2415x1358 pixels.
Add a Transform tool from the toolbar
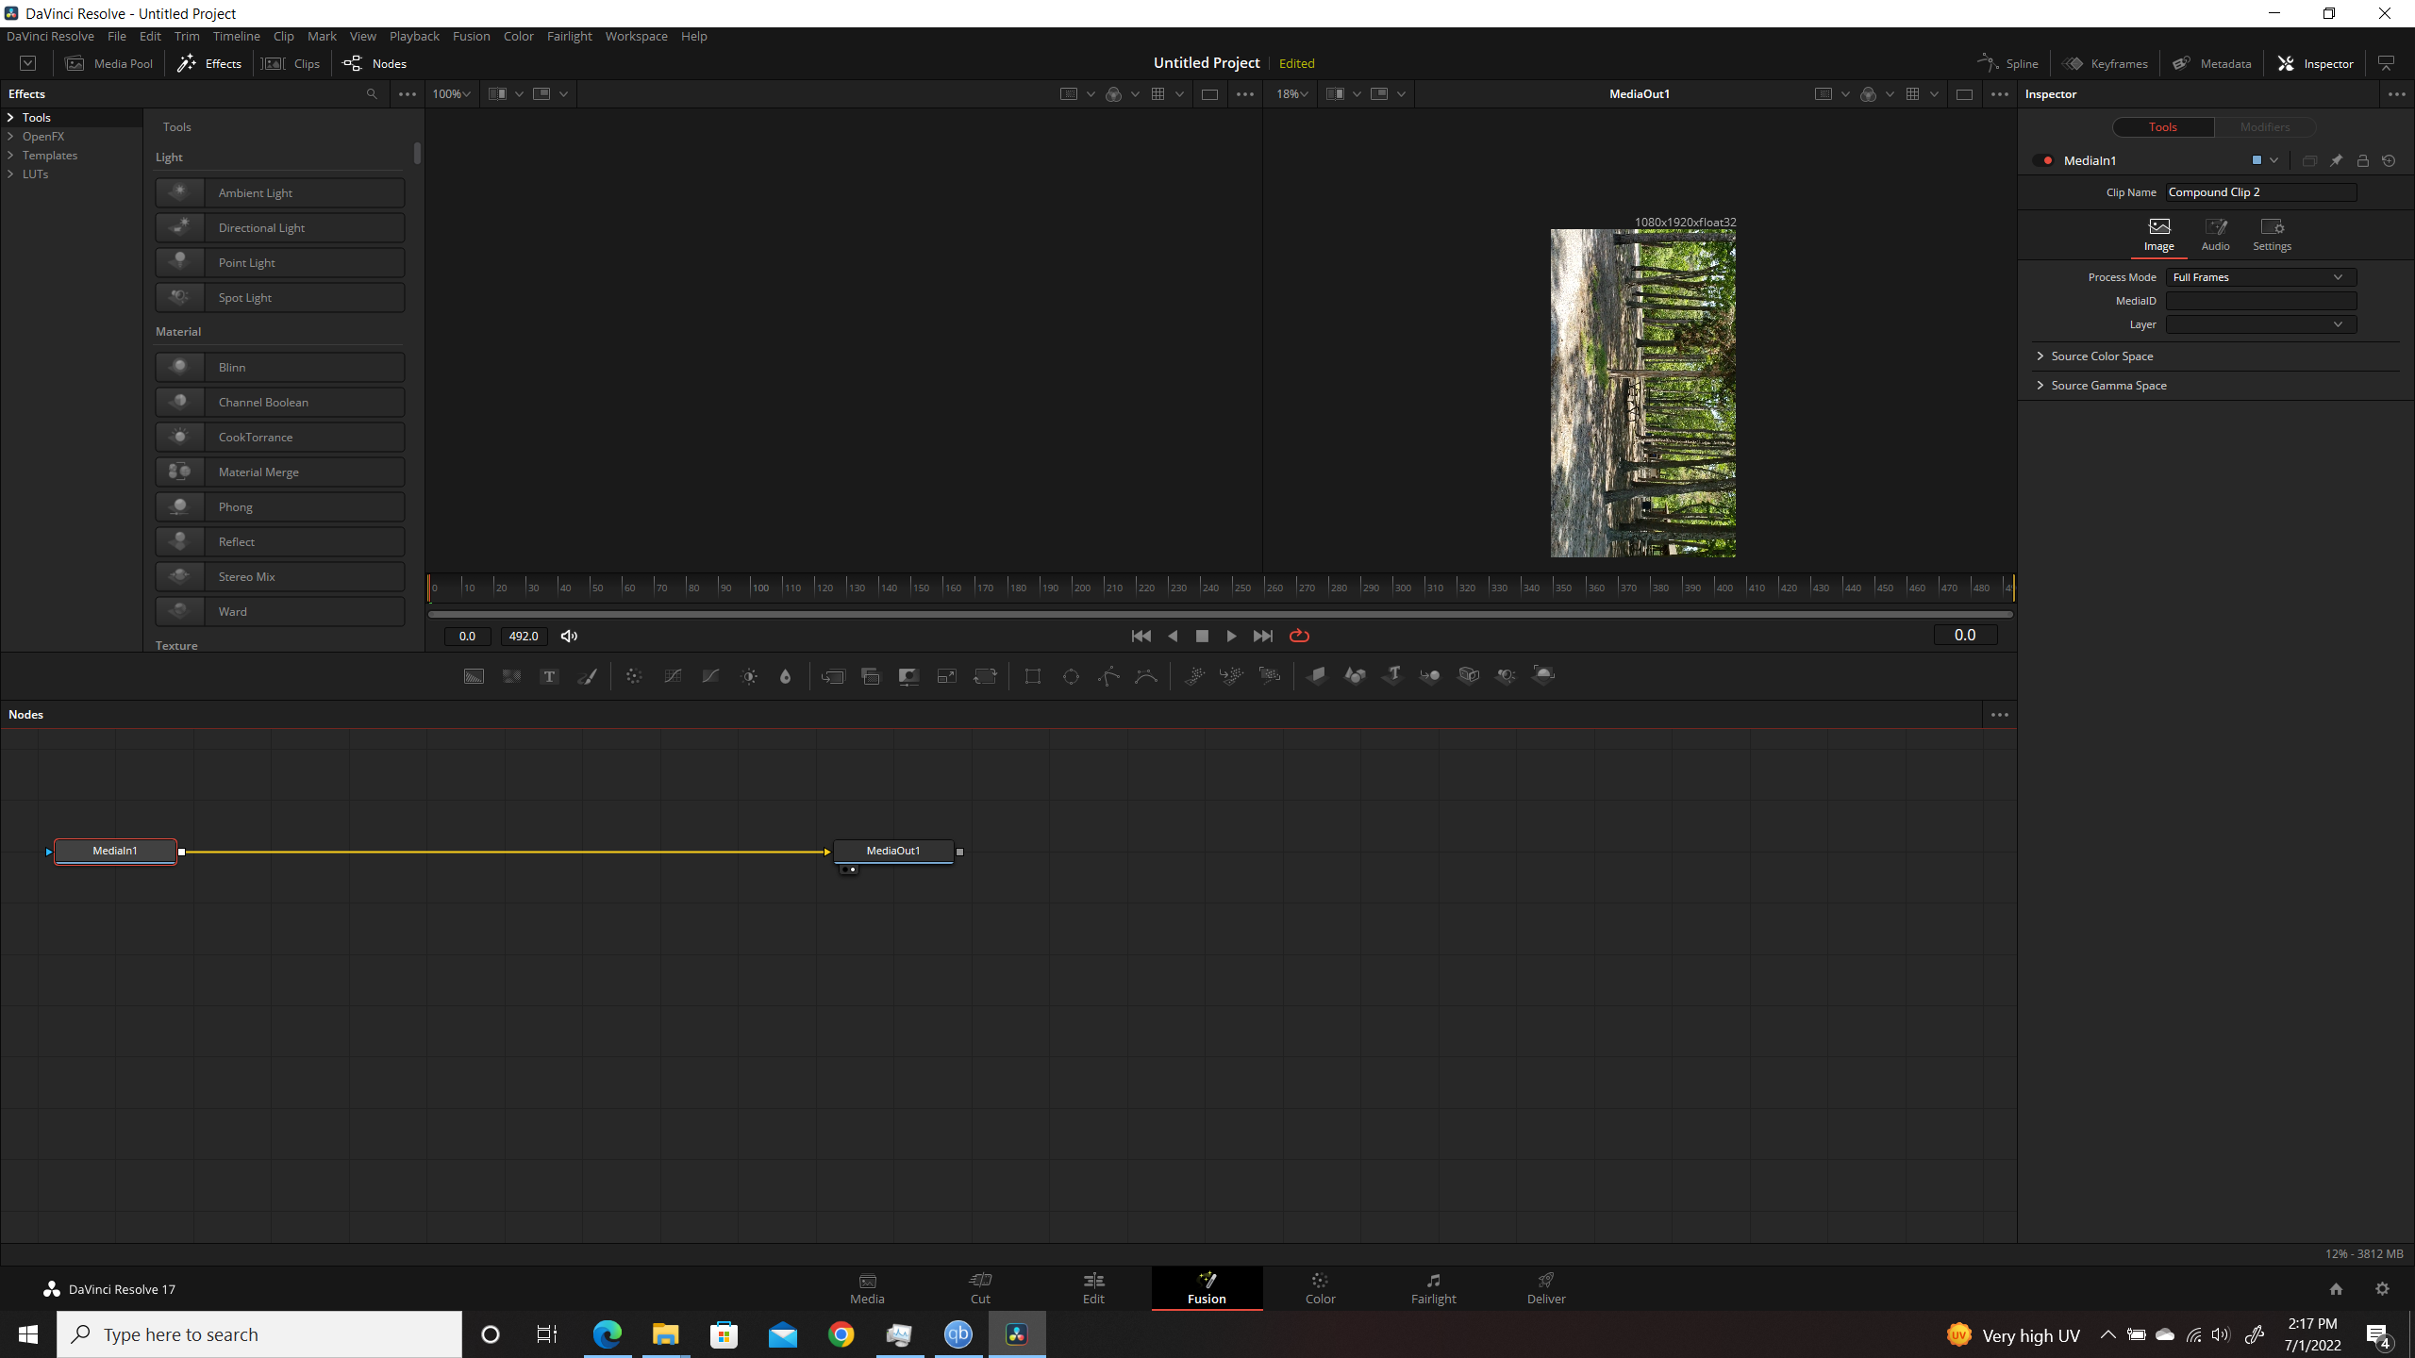pos(985,676)
